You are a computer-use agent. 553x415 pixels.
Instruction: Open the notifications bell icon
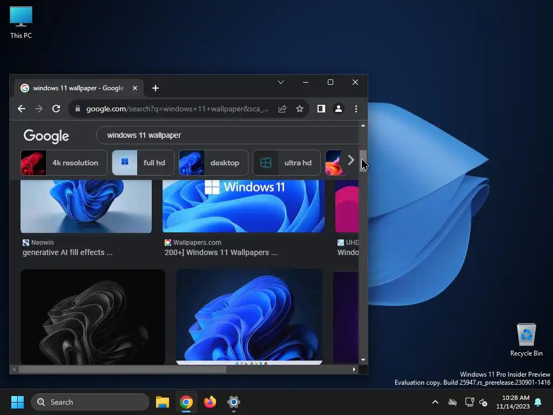click(x=538, y=402)
